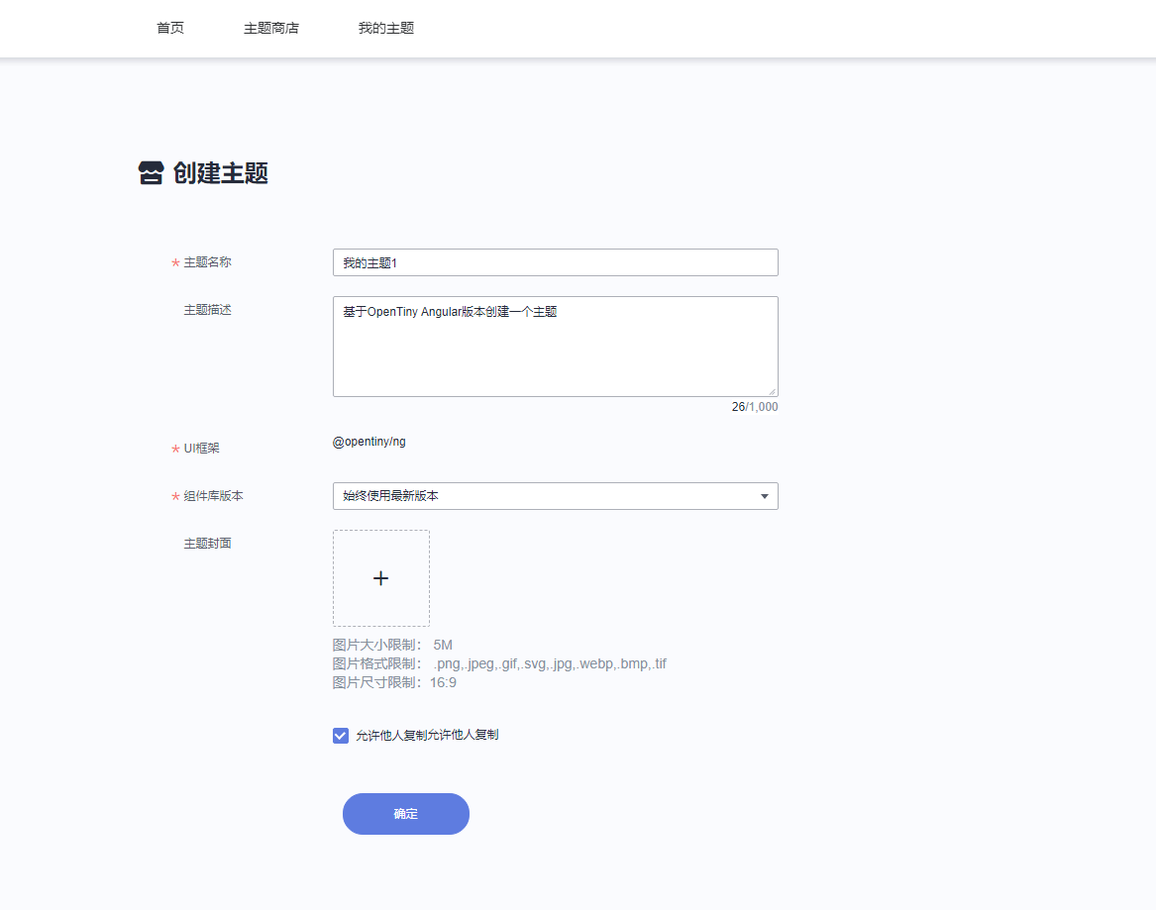Click the 组件库版本 field label
The width and height of the screenshot is (1156, 910).
[213, 496]
